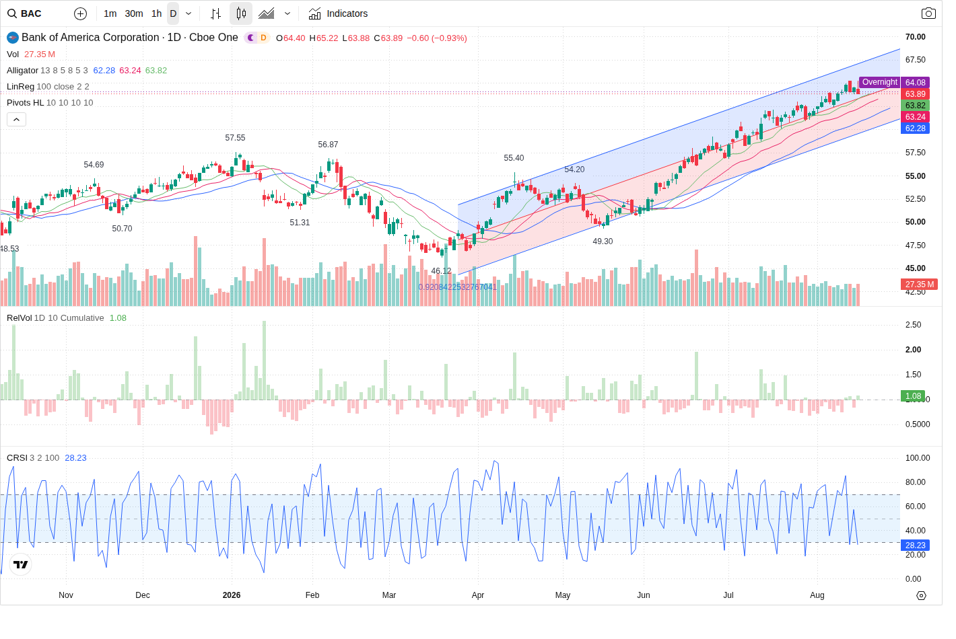Click the green 1.08 RelVol axis label
Image resolution: width=956 pixels, height=639 pixels.
pyautogui.click(x=913, y=396)
